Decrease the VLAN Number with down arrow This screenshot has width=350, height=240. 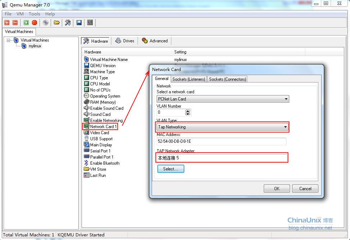tap(188, 114)
